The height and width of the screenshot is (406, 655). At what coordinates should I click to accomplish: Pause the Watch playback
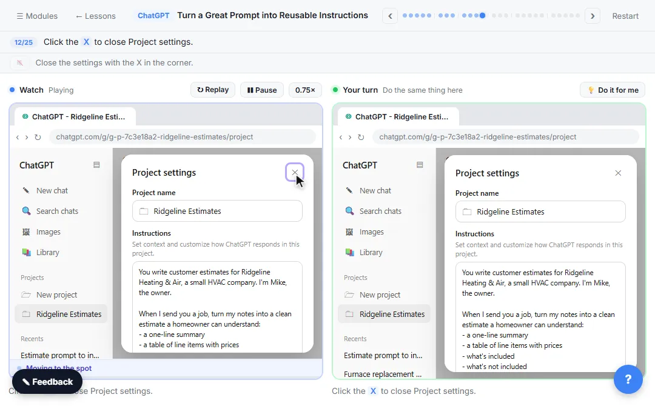coord(262,90)
